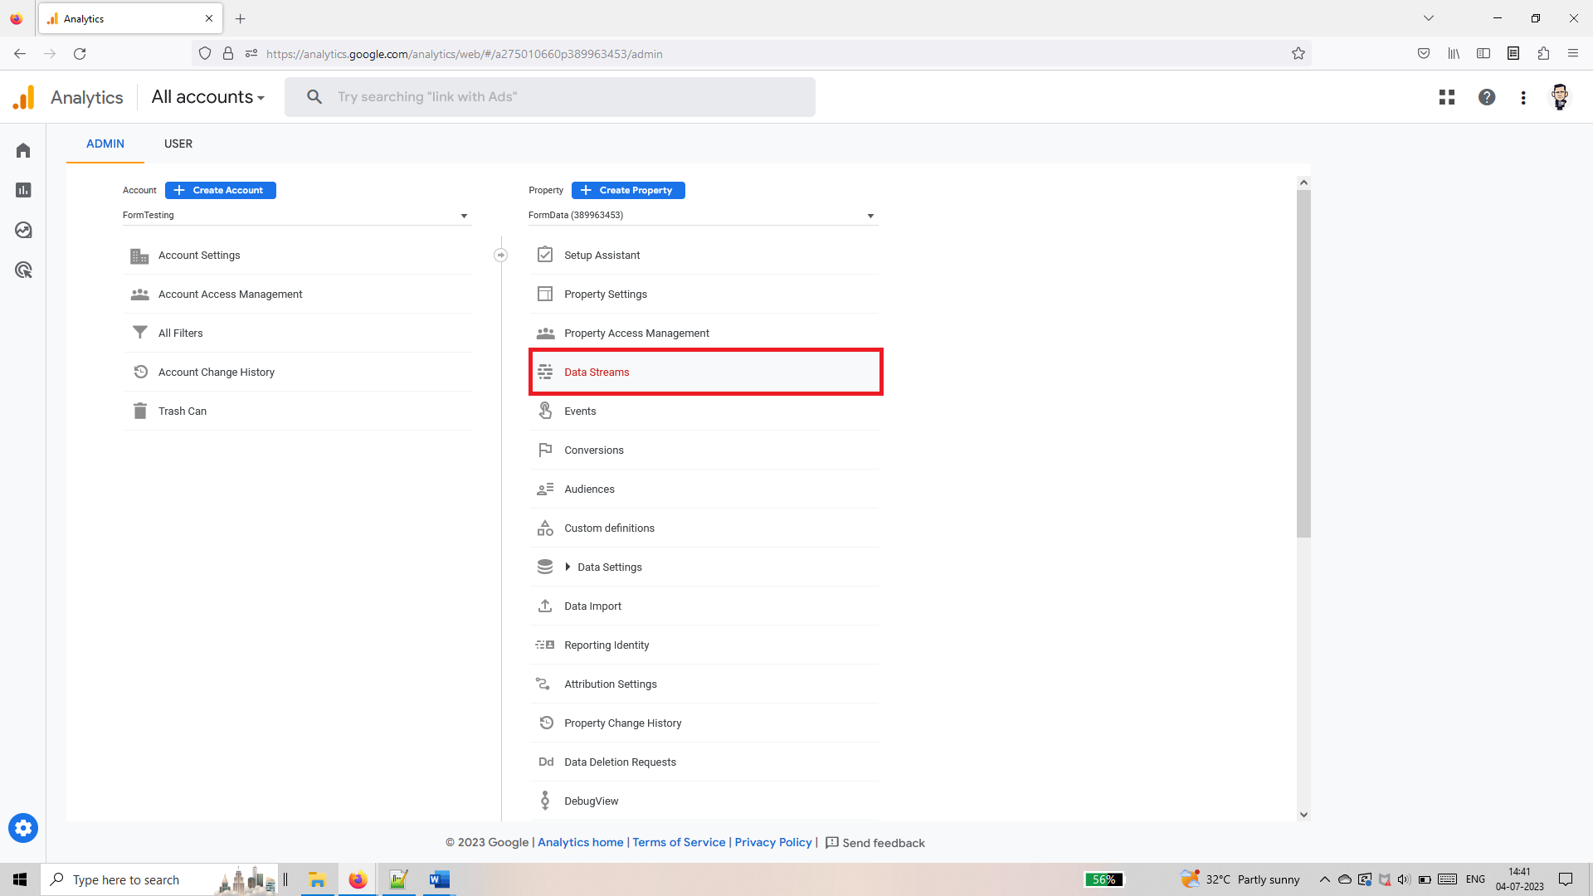Click the Admin gear icon at bottom left
This screenshot has height=896, width=1593.
23,828
